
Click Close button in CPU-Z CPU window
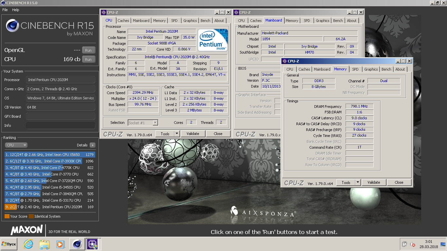(218, 134)
